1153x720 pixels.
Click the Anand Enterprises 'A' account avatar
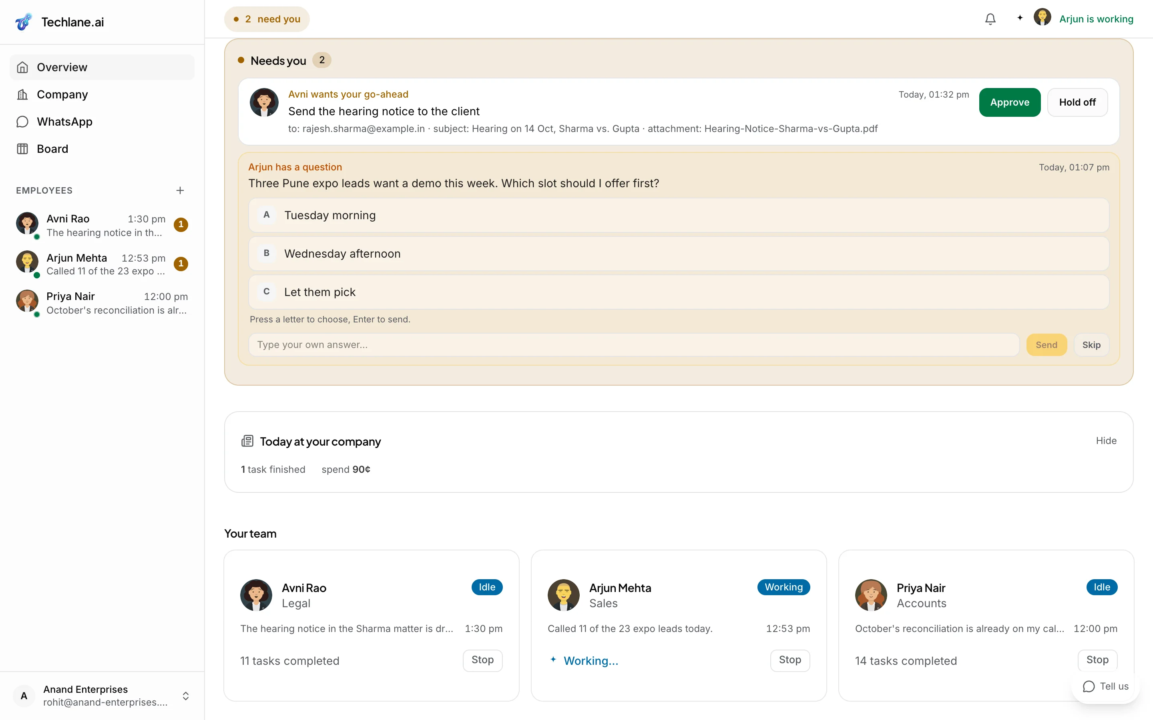24,696
